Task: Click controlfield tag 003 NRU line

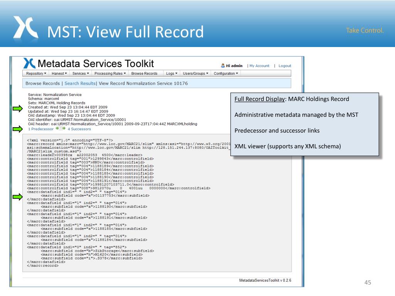Action: coord(86,163)
